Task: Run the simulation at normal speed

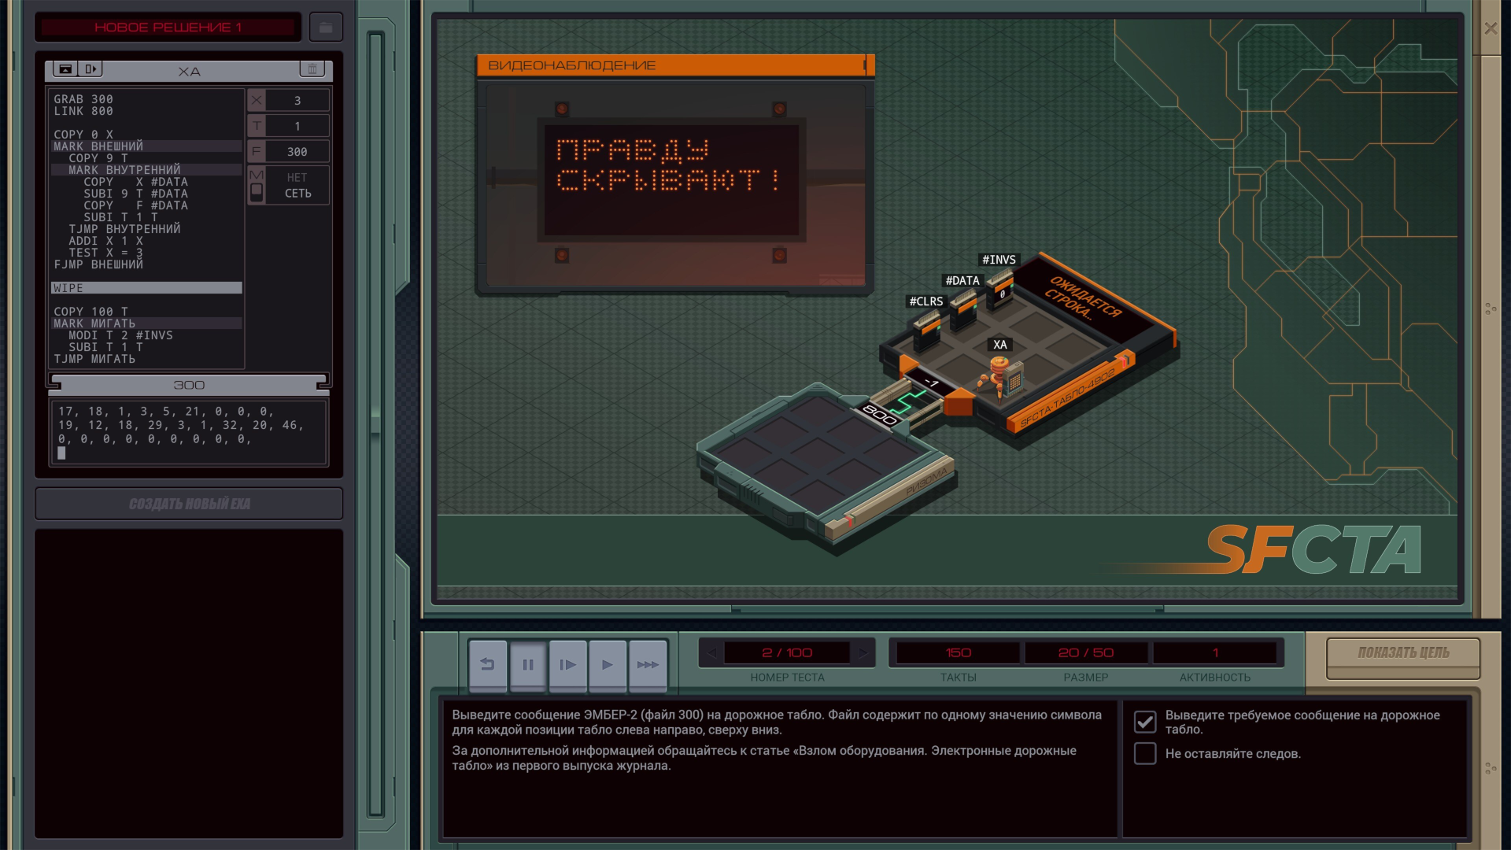Action: point(608,665)
